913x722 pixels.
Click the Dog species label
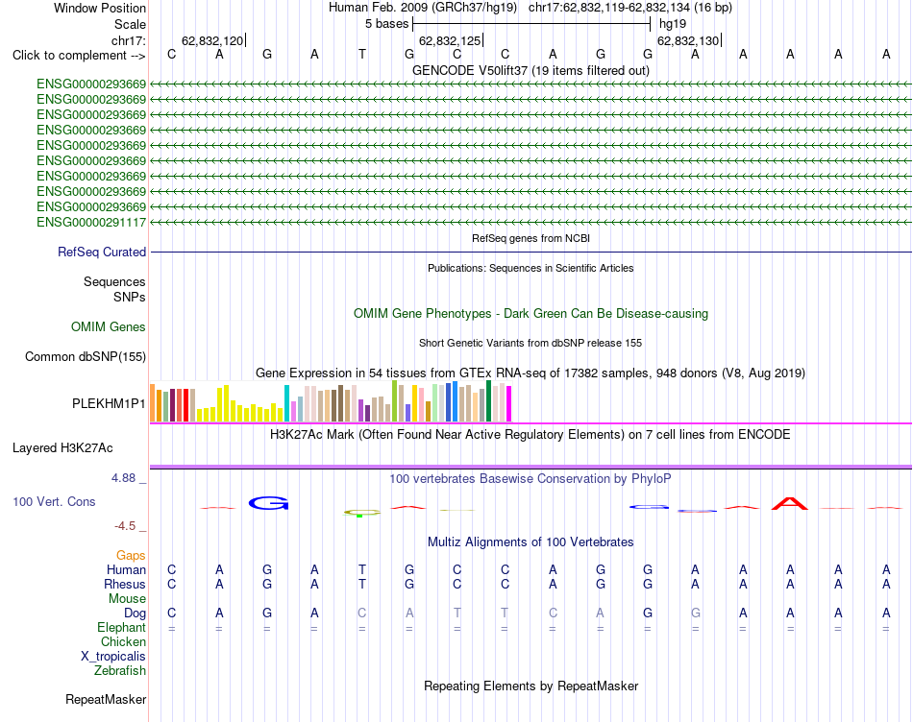[135, 614]
